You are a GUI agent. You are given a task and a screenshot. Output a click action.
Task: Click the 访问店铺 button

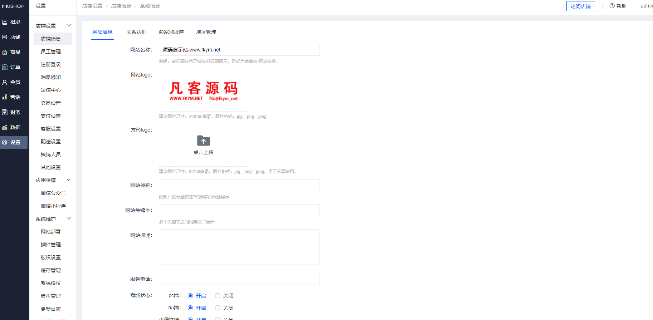[580, 6]
